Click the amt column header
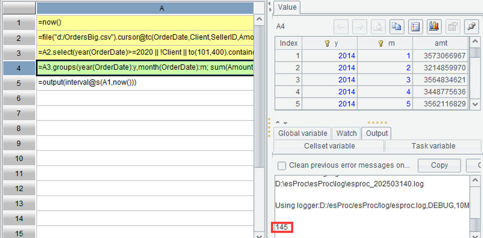483x238 pixels. click(x=440, y=43)
